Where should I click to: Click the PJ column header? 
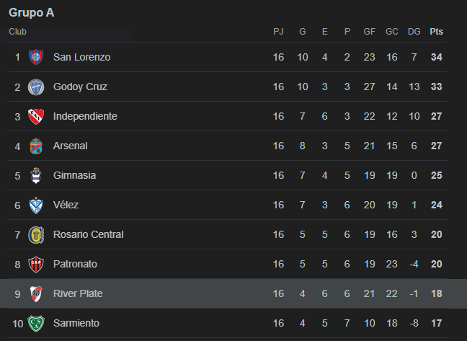278,32
